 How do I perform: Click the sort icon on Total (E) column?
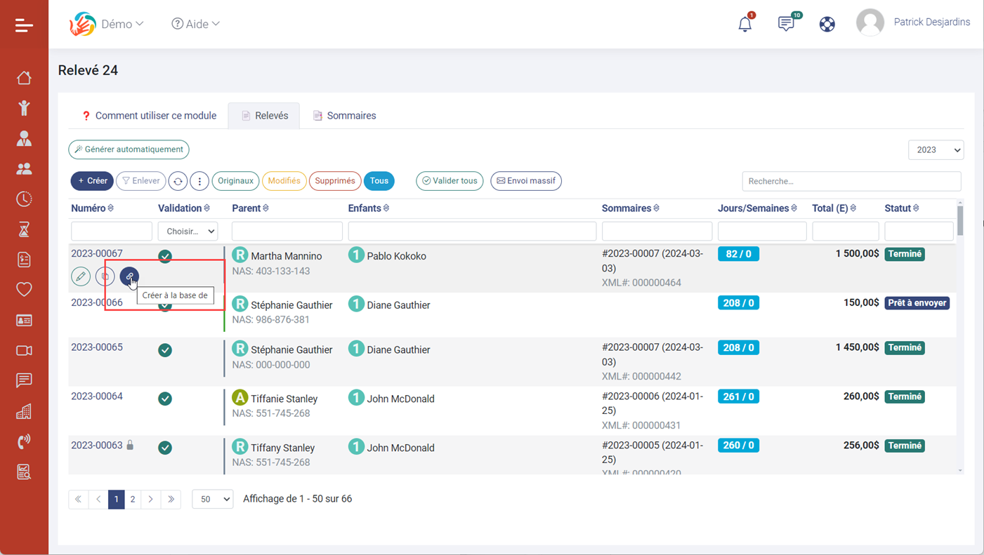click(x=853, y=208)
